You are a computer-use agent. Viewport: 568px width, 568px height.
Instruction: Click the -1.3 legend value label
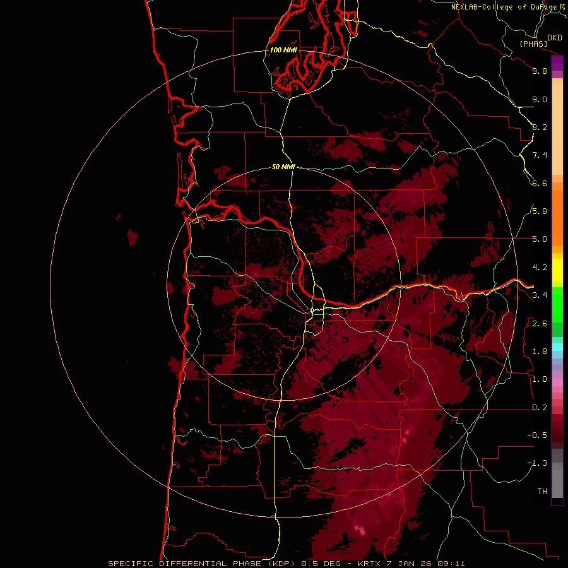537,463
